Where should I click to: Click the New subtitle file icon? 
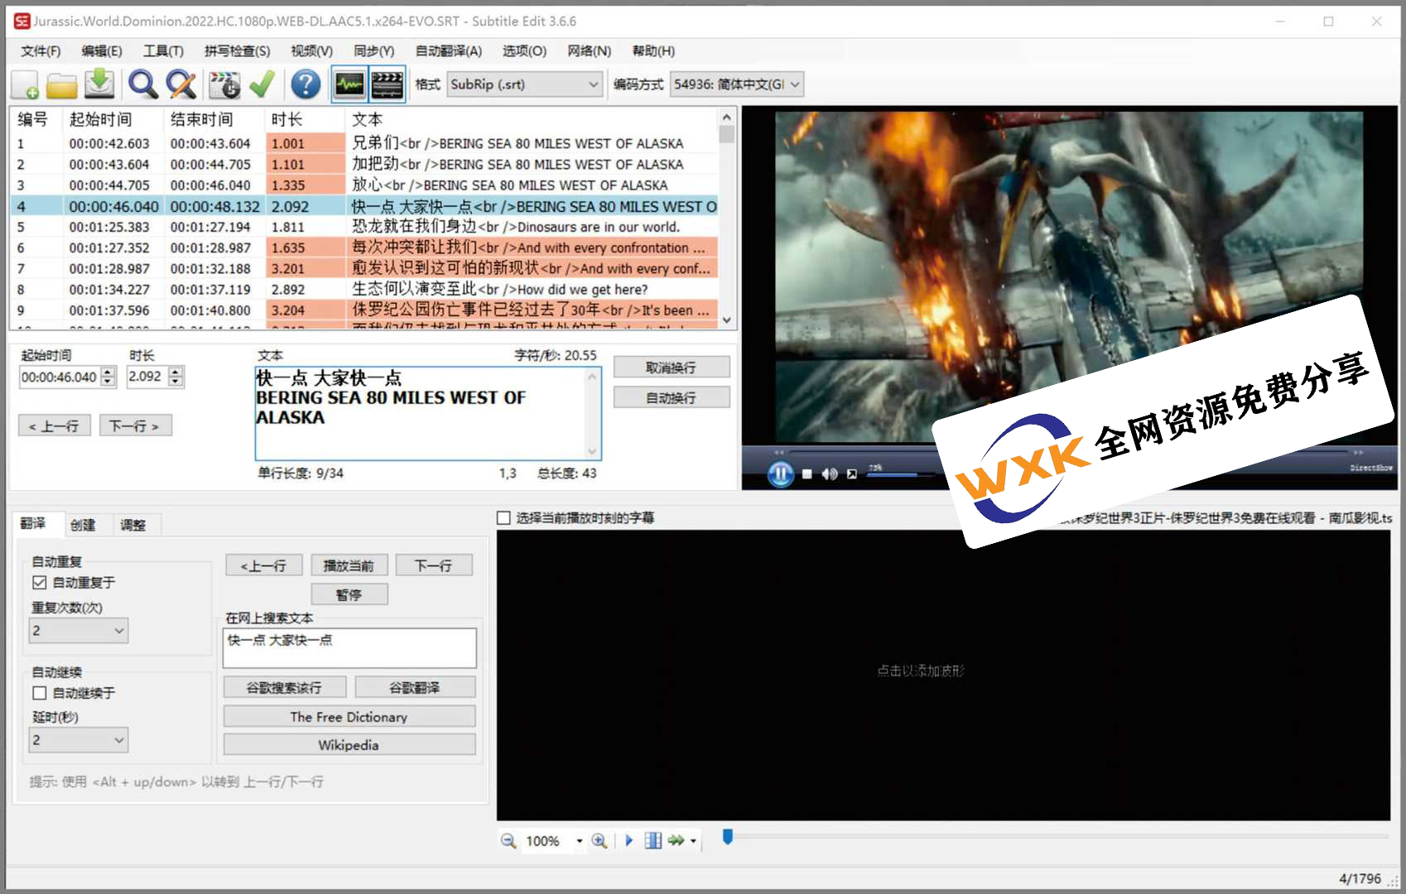click(26, 84)
